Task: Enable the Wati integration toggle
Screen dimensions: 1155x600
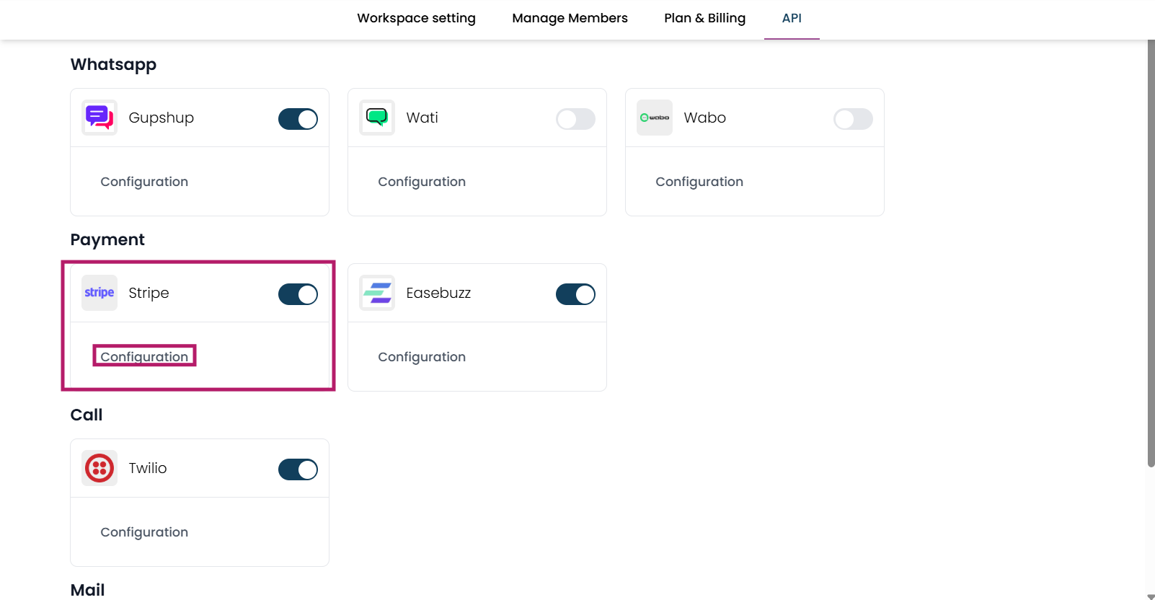Action: click(575, 119)
